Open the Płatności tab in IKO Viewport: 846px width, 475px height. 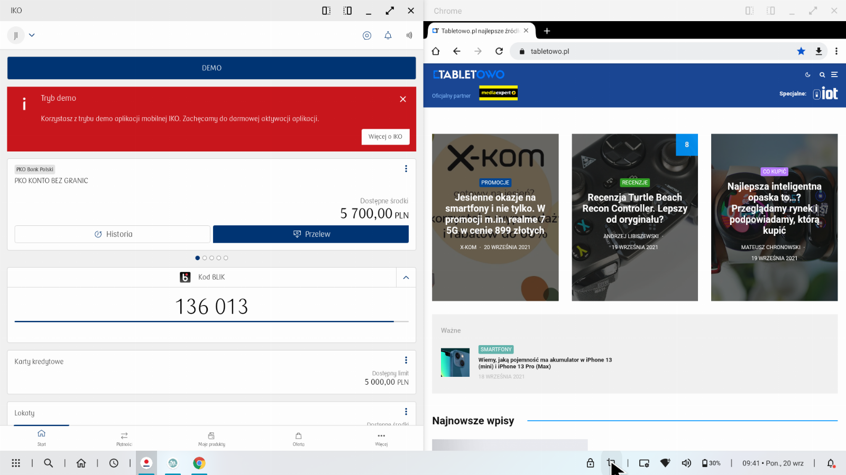pyautogui.click(x=124, y=439)
